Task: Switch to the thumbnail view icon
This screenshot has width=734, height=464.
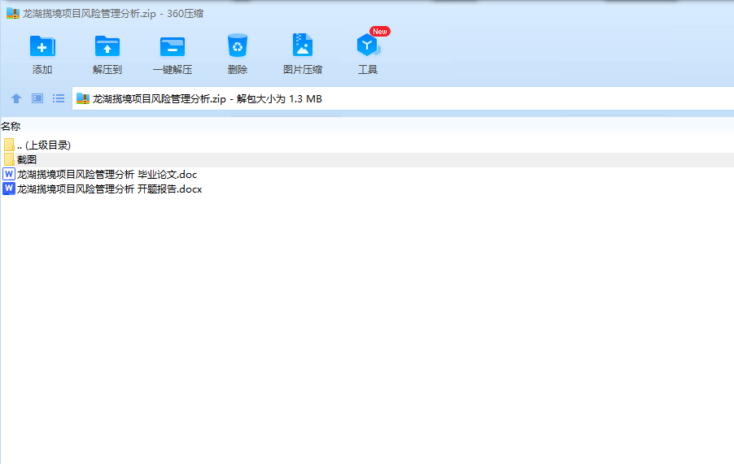Action: [x=37, y=98]
